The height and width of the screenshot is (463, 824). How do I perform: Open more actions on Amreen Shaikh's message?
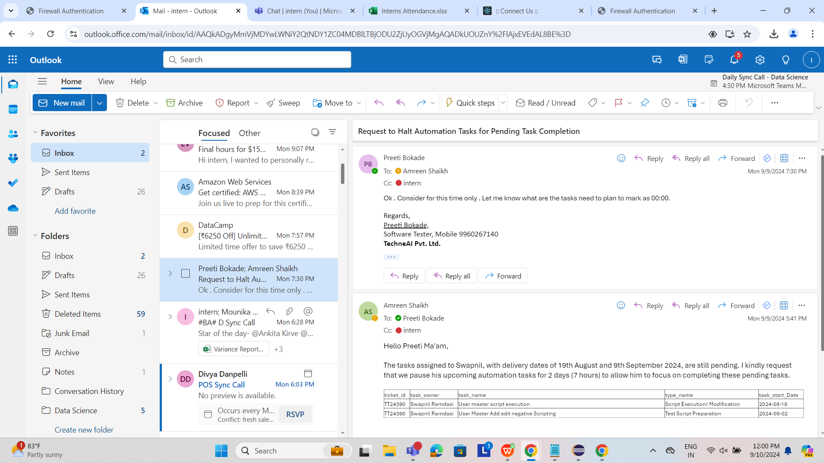click(x=802, y=306)
